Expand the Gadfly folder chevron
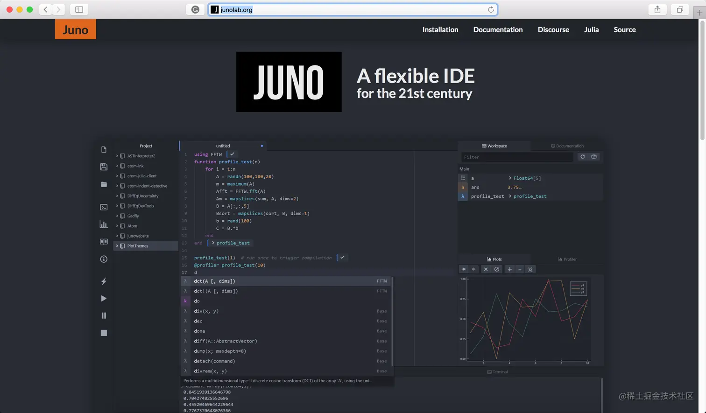This screenshot has width=706, height=413. coord(117,216)
